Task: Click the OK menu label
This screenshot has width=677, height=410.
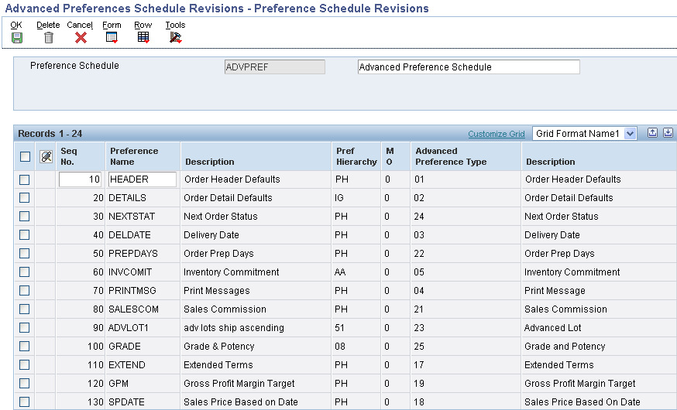Action: click(16, 25)
